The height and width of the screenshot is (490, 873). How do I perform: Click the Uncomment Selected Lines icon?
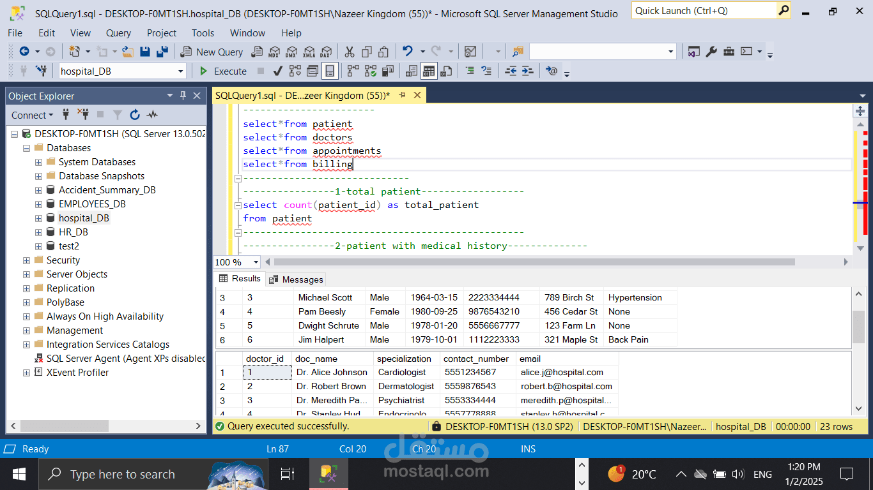(487, 71)
